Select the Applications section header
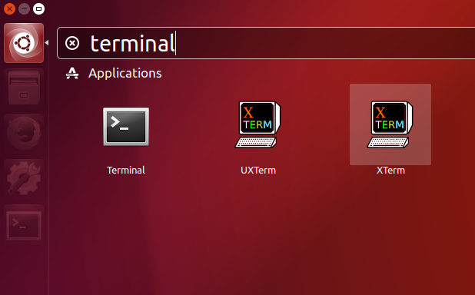Image resolution: width=475 pixels, height=295 pixels. [125, 73]
